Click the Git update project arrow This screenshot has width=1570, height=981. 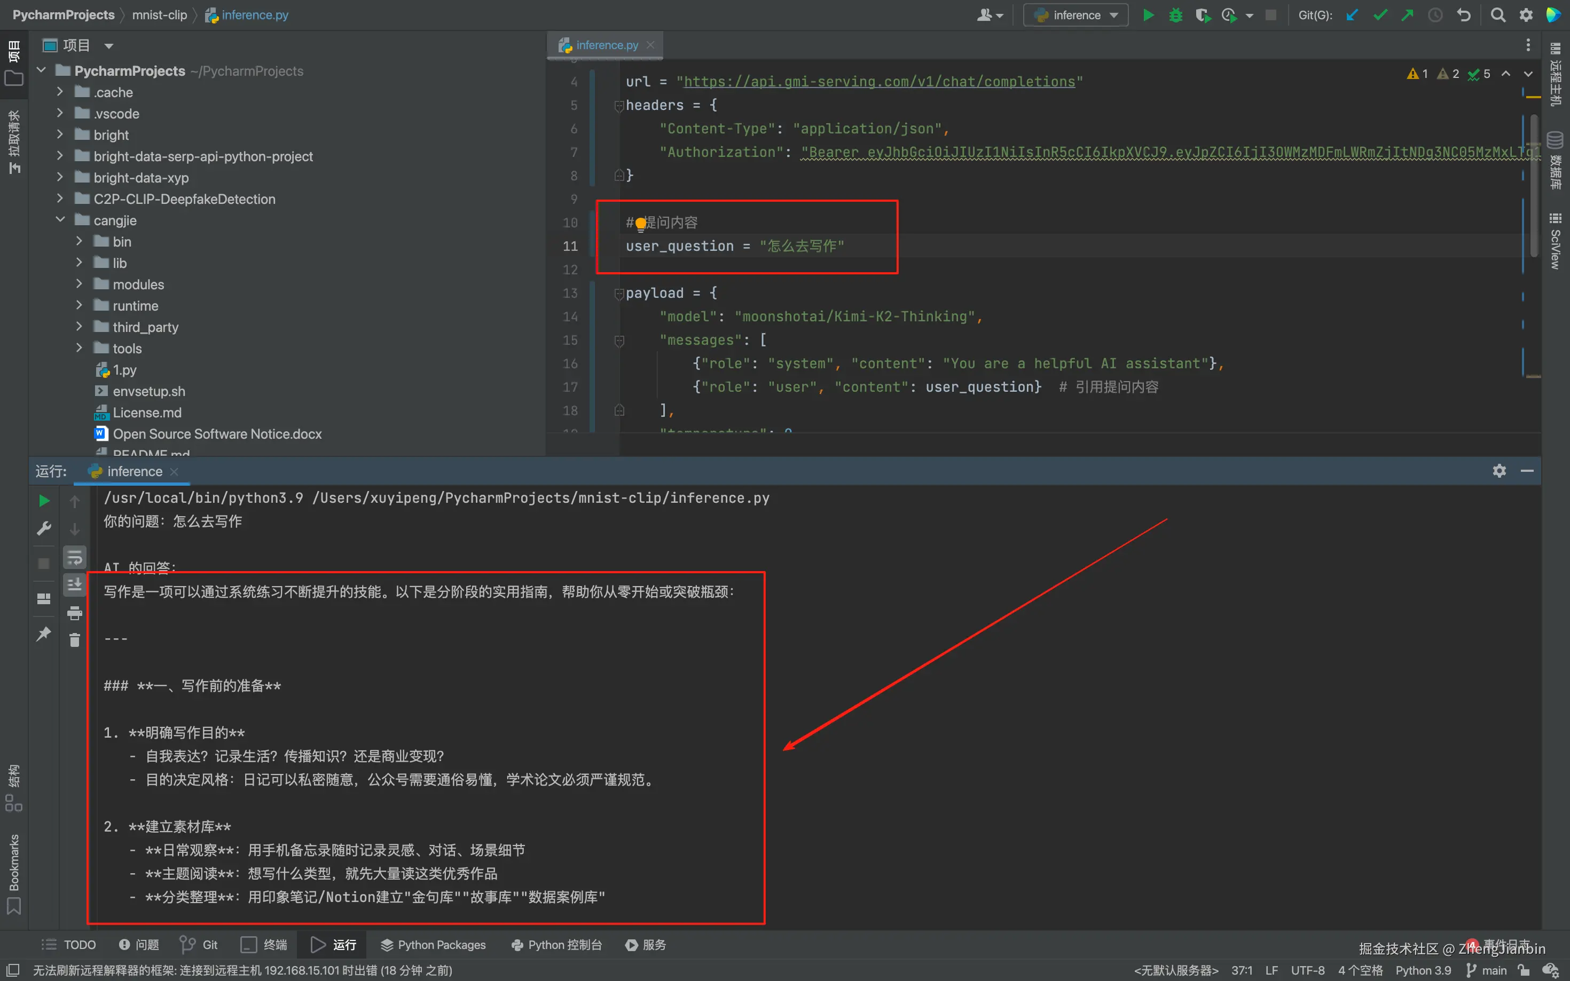[x=1352, y=15]
